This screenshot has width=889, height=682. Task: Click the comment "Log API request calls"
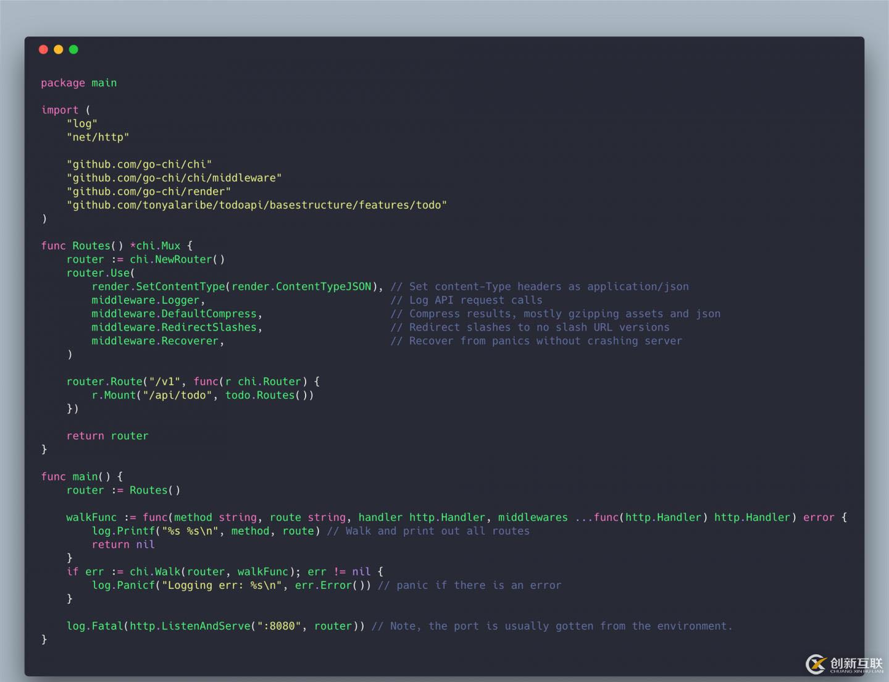pos(466,300)
